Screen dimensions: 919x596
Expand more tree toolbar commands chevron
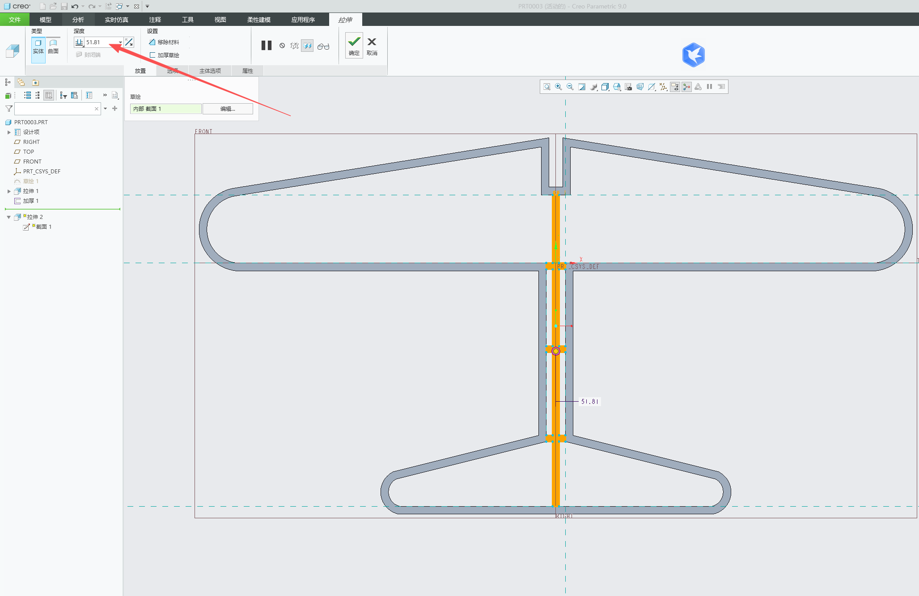click(x=105, y=95)
